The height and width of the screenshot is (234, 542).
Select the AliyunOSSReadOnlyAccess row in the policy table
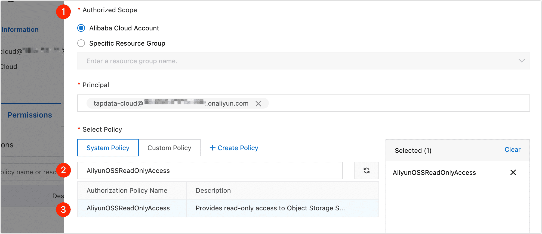pos(128,208)
